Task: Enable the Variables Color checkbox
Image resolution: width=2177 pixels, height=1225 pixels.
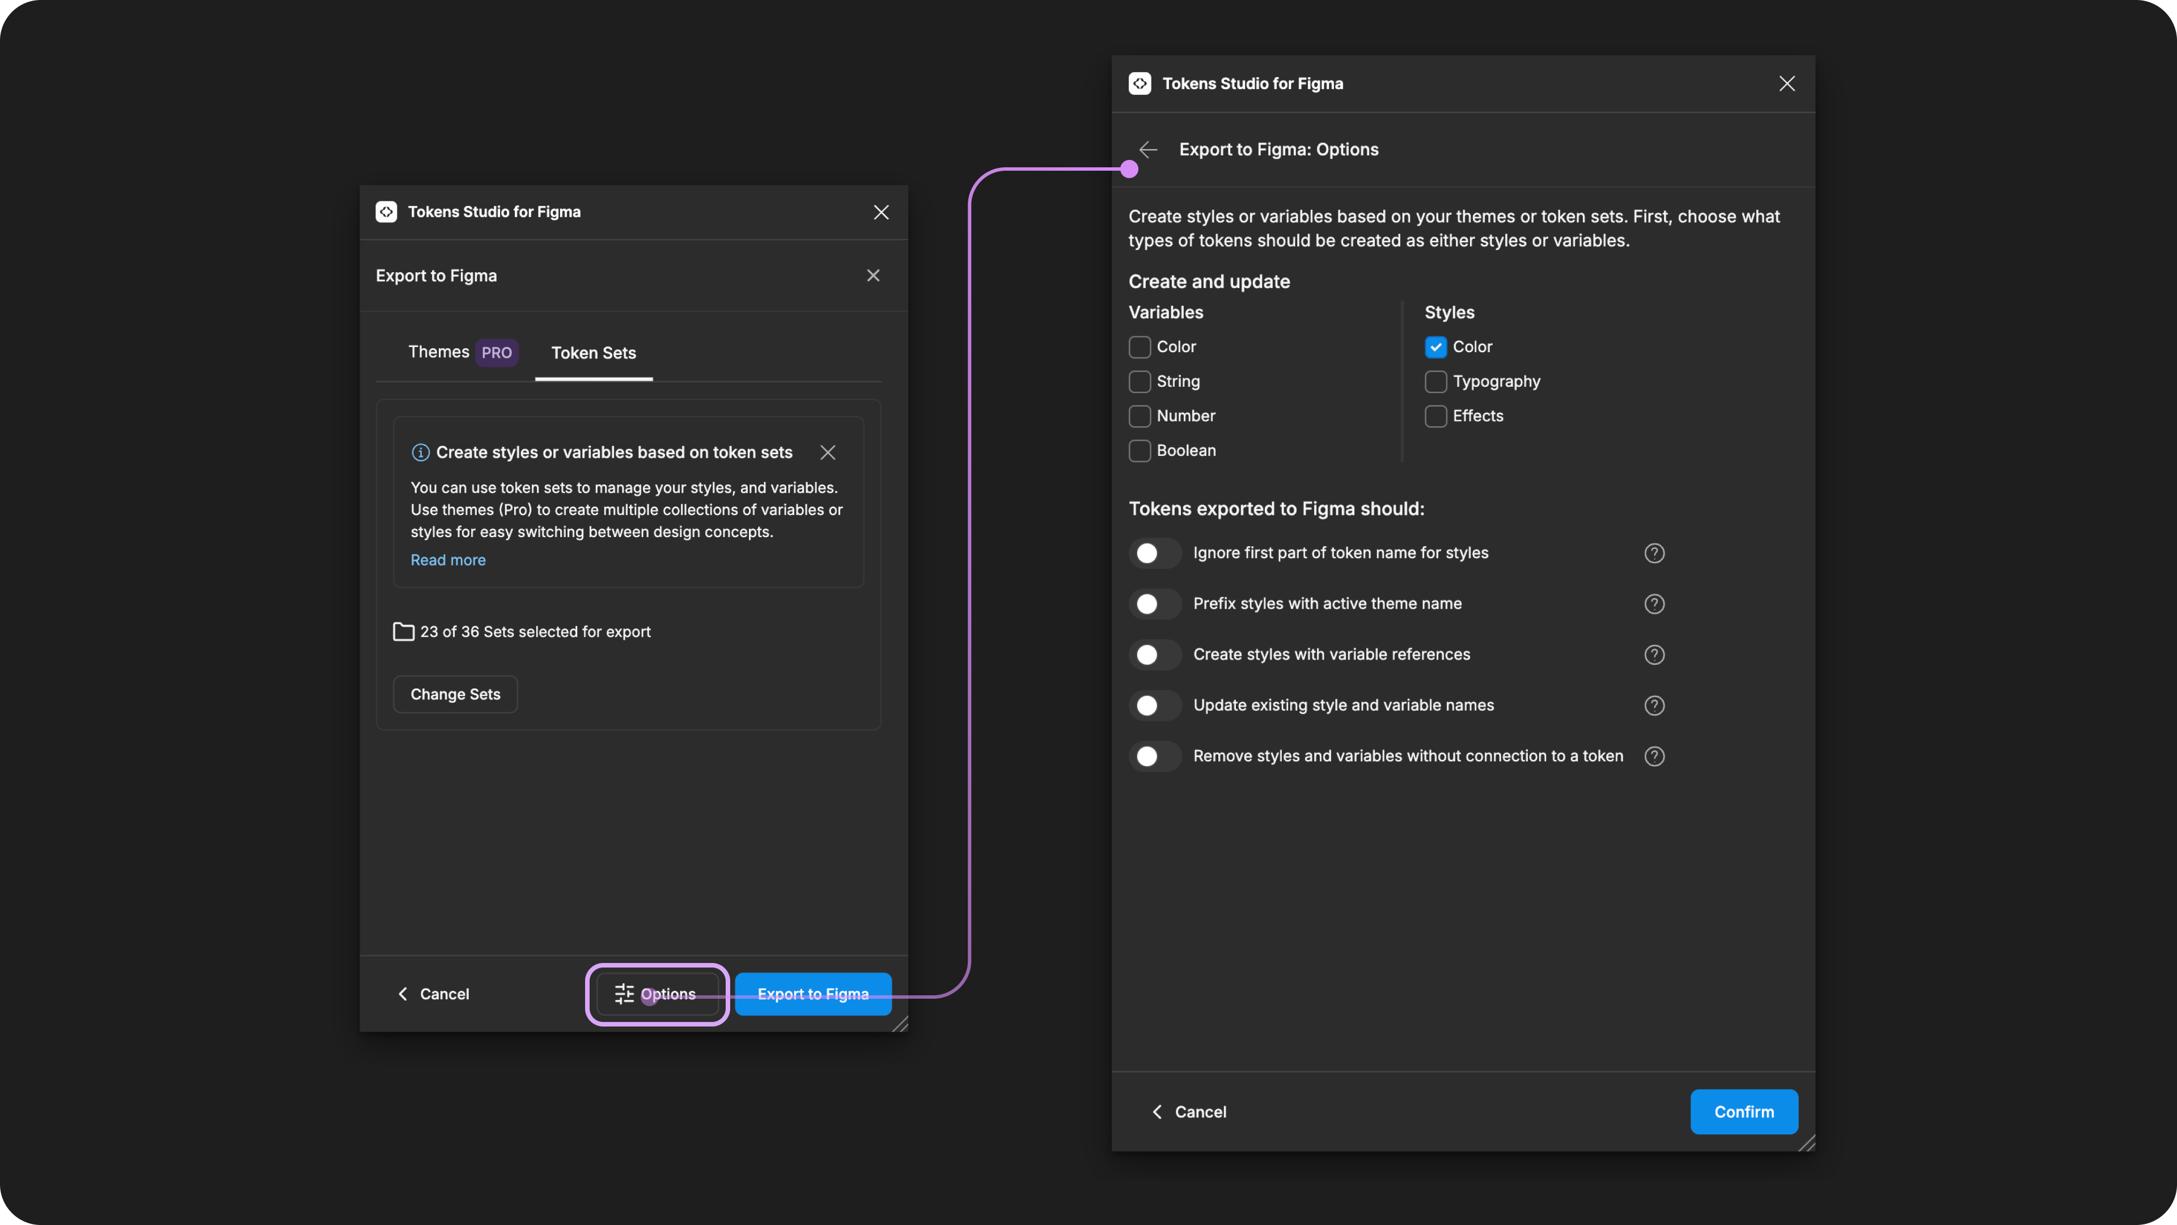Action: point(1139,347)
